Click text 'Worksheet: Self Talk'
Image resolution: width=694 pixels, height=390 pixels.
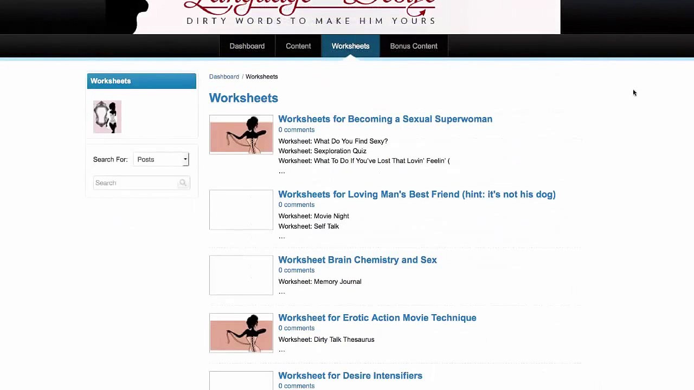[309, 226]
